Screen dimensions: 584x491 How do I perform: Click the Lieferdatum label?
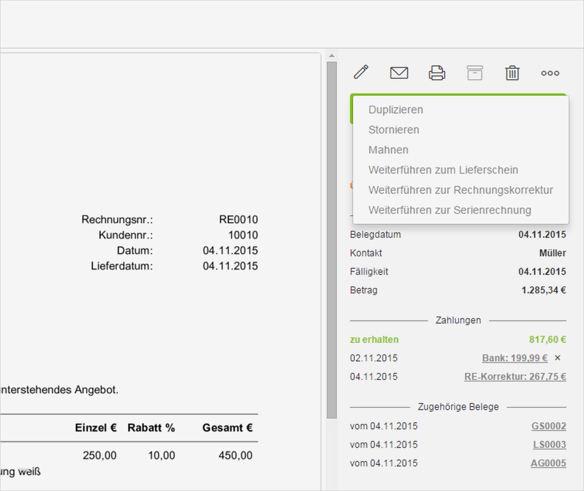[122, 266]
